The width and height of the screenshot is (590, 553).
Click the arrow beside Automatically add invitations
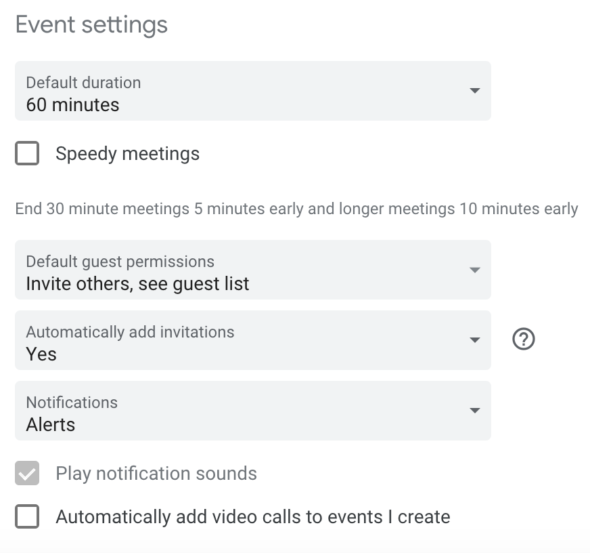(x=474, y=340)
